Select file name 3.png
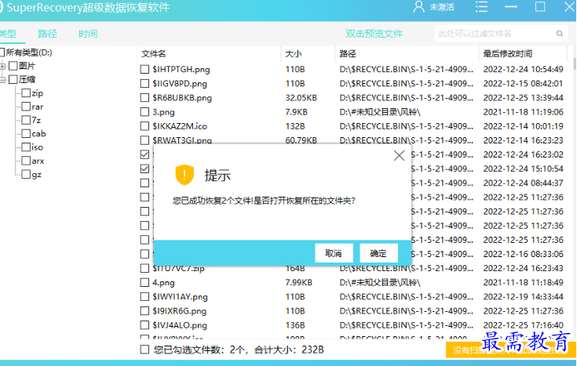Image resolution: width=577 pixels, height=366 pixels. pyautogui.click(x=163, y=112)
